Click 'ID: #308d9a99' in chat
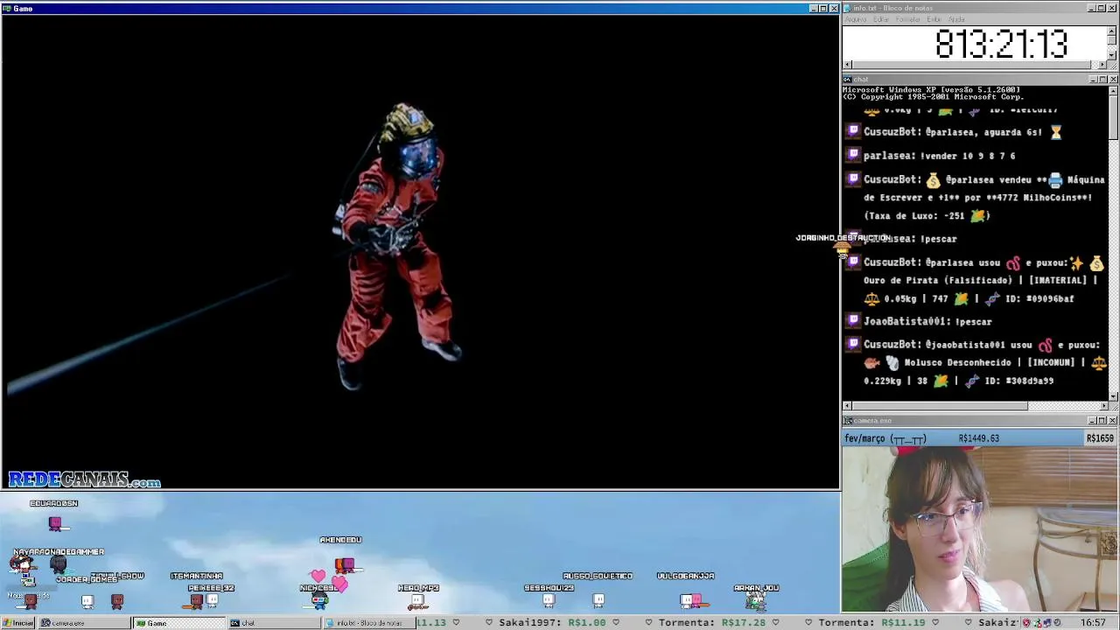This screenshot has height=630, width=1120. [x=1019, y=381]
